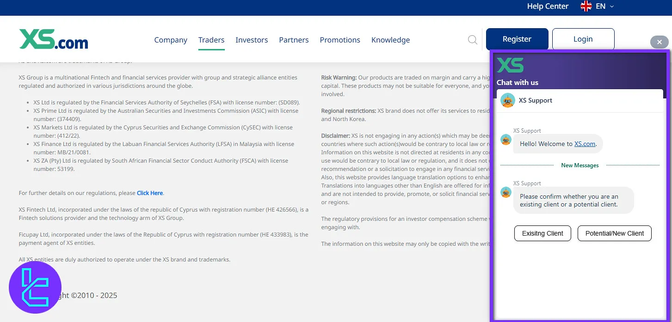Follow the 'Click Here' regulations link
Viewport: 672px width, 322px height.
pos(150,193)
